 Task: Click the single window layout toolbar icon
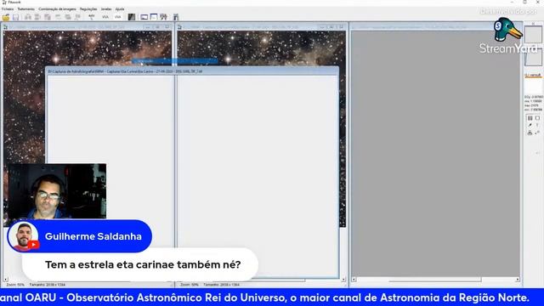pyautogui.click(x=144, y=17)
